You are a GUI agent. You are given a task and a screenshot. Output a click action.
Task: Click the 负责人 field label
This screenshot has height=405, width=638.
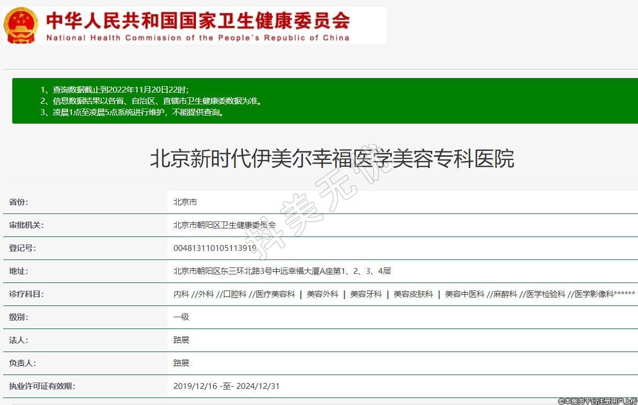pos(22,363)
